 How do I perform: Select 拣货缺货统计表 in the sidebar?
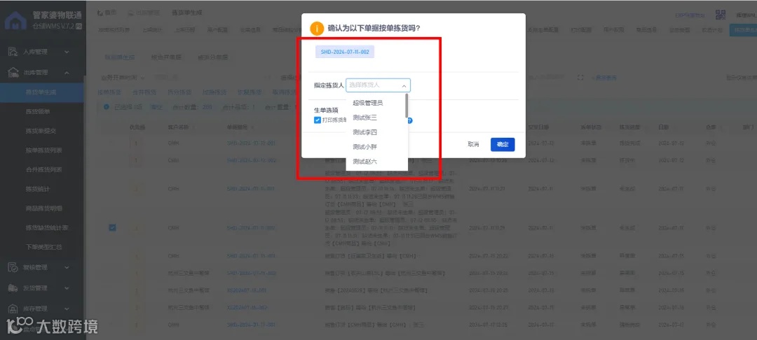[x=47, y=228]
